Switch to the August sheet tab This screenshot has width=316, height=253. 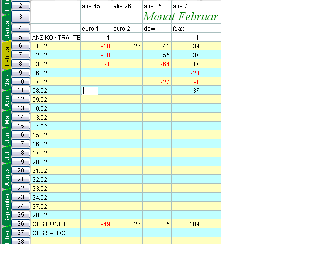click(x=6, y=176)
